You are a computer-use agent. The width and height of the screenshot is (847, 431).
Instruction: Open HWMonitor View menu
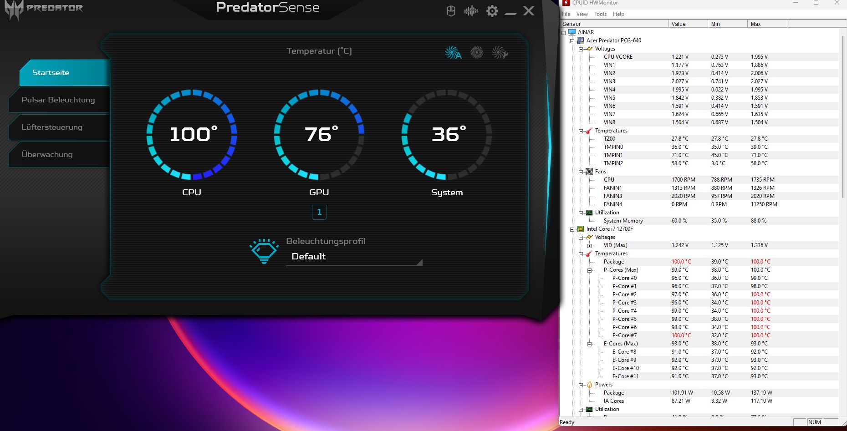[x=582, y=14]
